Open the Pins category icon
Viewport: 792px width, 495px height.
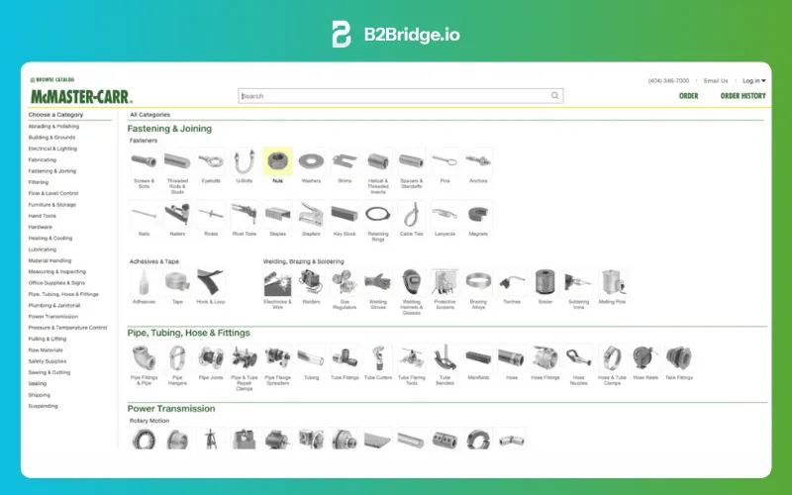pos(445,161)
